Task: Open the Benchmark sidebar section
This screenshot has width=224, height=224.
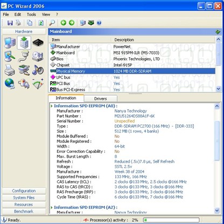Action: pos(24,211)
